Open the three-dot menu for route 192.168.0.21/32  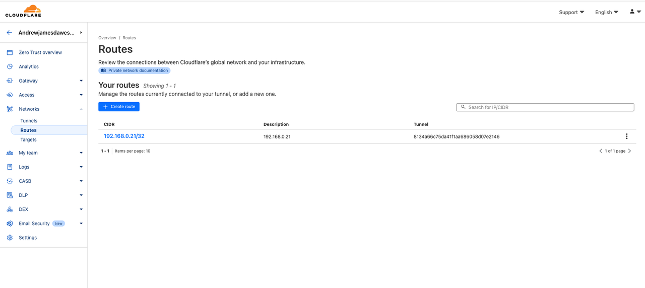(x=627, y=136)
